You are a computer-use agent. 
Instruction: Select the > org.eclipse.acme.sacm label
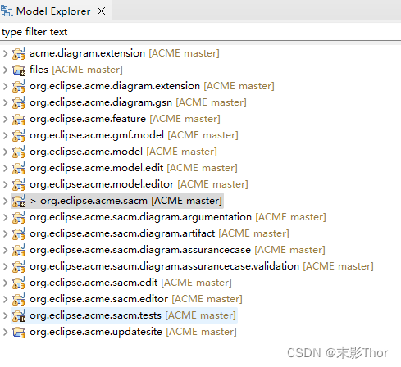[x=126, y=201]
